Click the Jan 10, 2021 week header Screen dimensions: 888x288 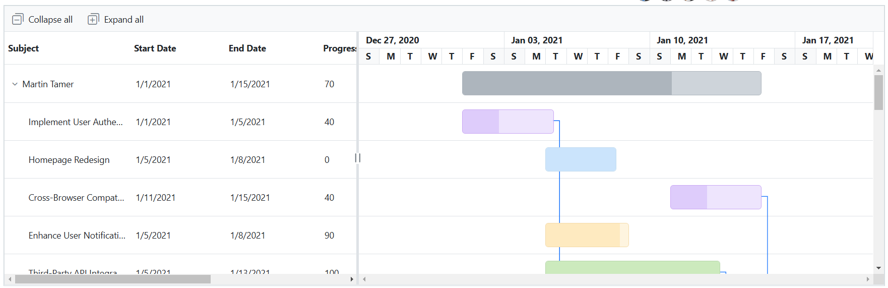[682, 40]
